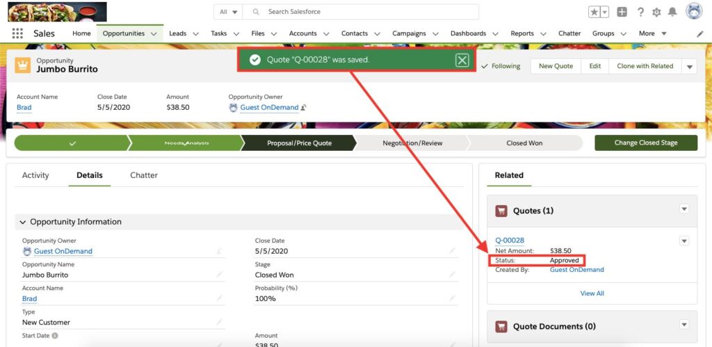Viewport: 712px width, 347px height.
Task: Edit Close Date pencil icon
Action: [x=452, y=251]
